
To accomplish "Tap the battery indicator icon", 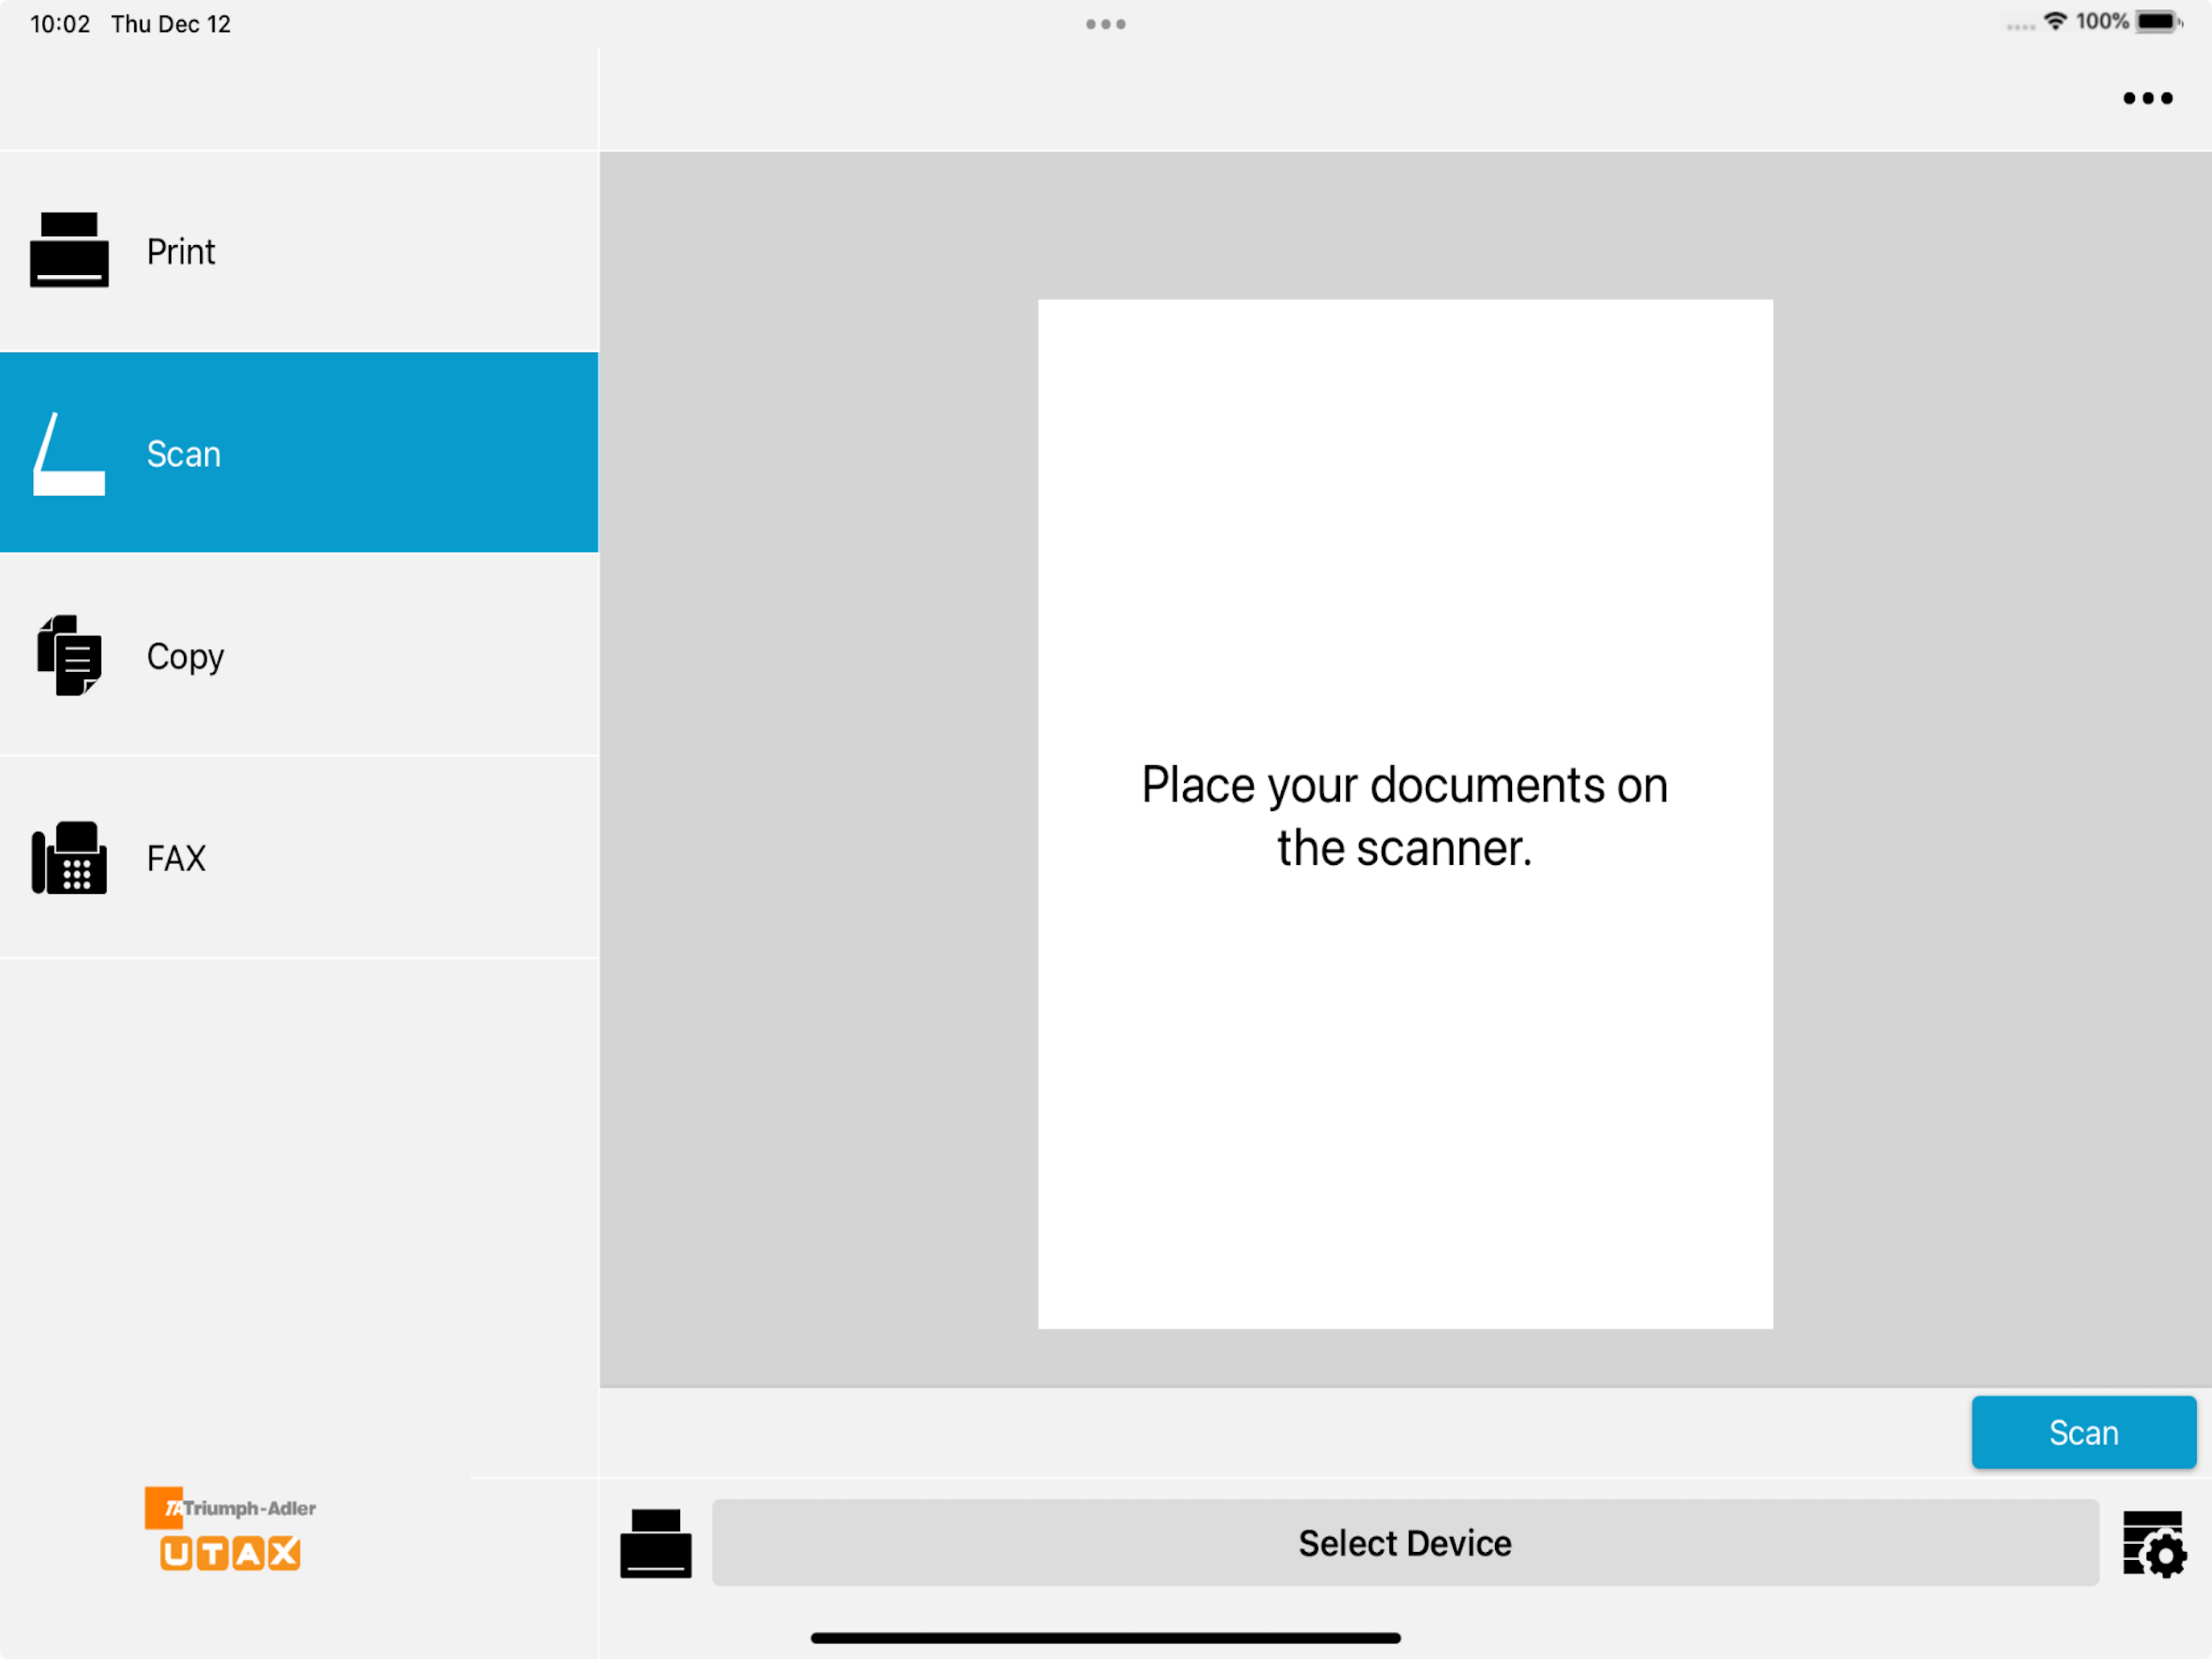I will pyautogui.click(x=2158, y=21).
